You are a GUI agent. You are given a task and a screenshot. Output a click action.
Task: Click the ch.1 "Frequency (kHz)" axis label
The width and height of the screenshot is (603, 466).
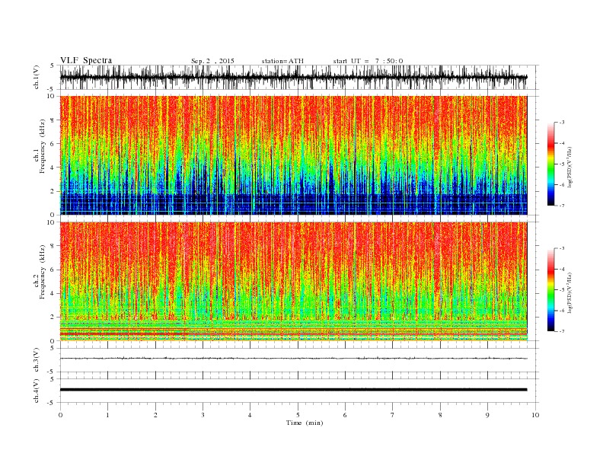(x=43, y=146)
